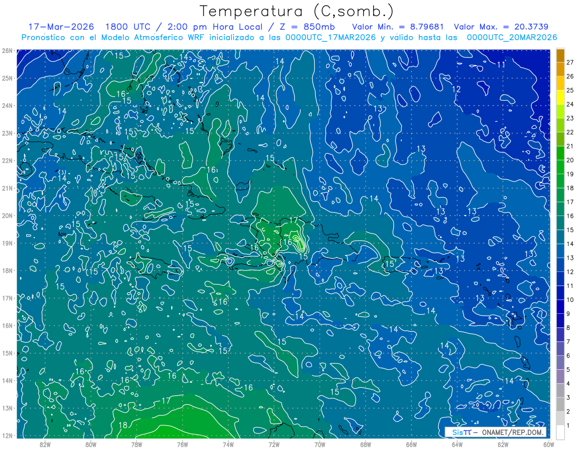This screenshot has width=583, height=451.
Task: Click the '70W' longitude axis label
Action: point(319,445)
